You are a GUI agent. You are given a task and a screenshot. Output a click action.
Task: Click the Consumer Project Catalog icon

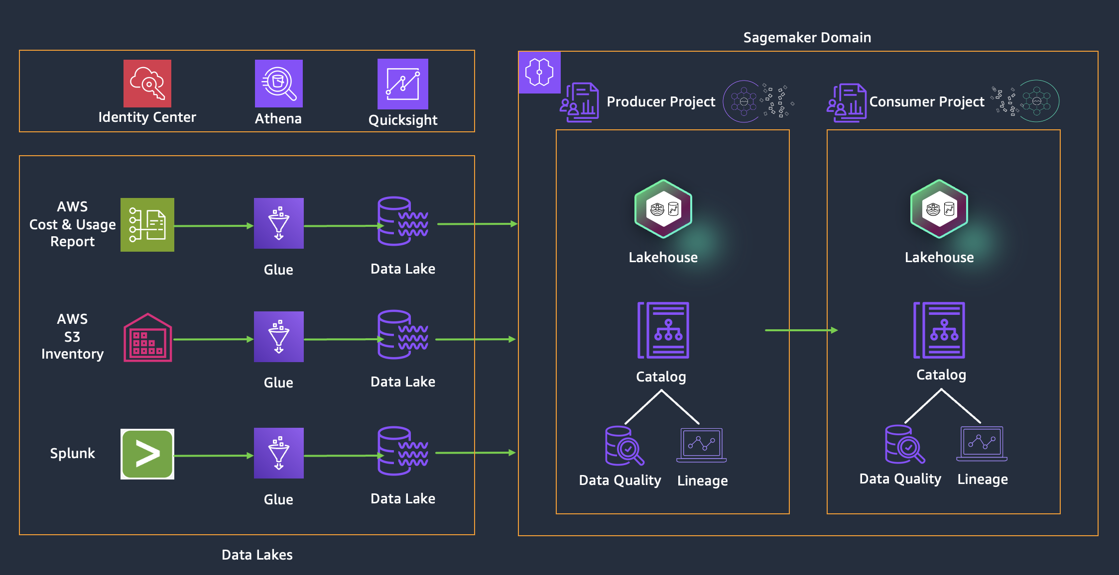(x=939, y=330)
